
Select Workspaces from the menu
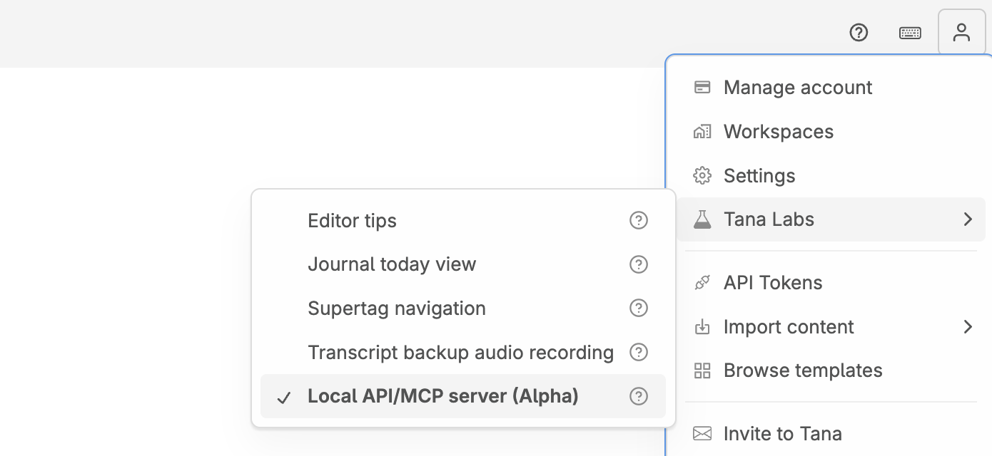(x=778, y=132)
